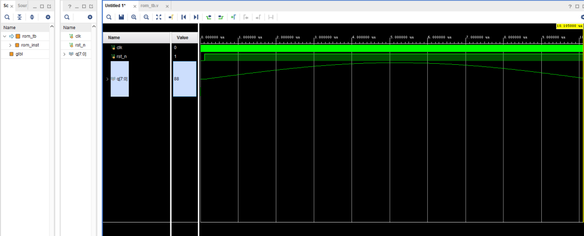Switch to the Untitled 1* tab
584x236 pixels.
[x=115, y=6]
